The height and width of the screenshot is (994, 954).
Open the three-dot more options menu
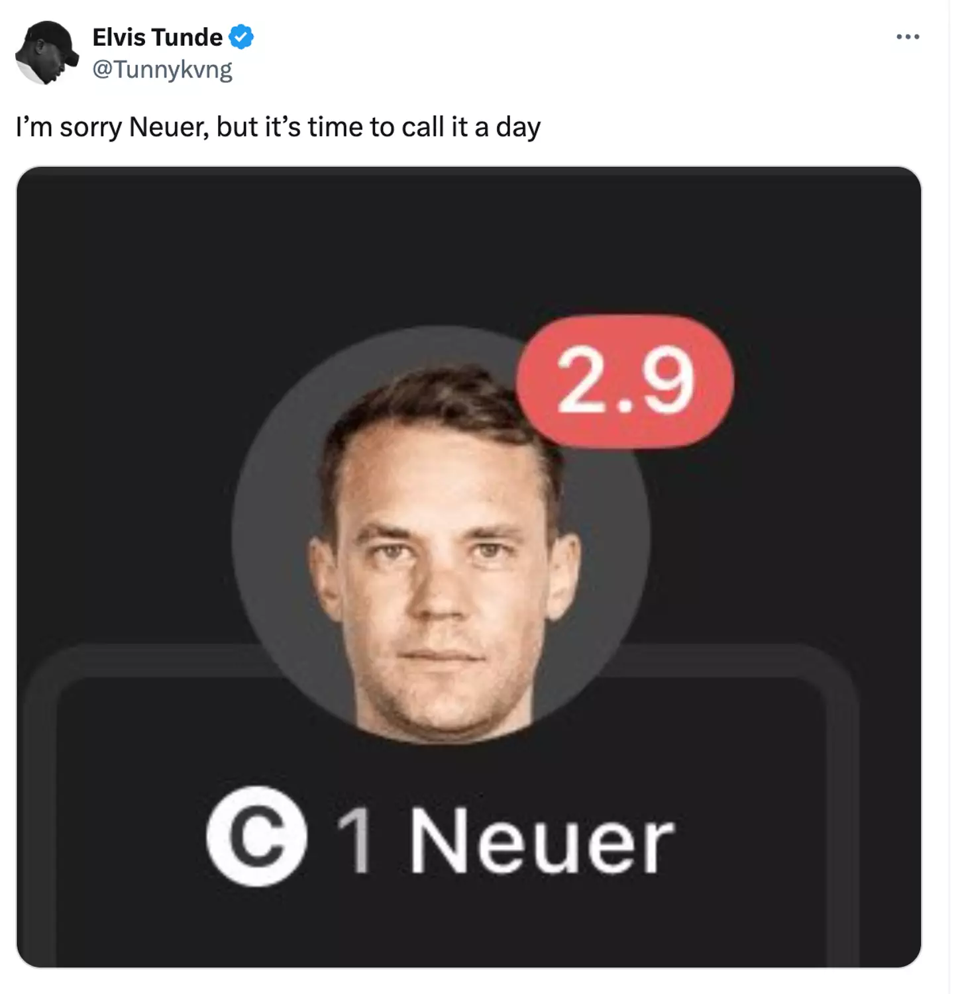[907, 37]
